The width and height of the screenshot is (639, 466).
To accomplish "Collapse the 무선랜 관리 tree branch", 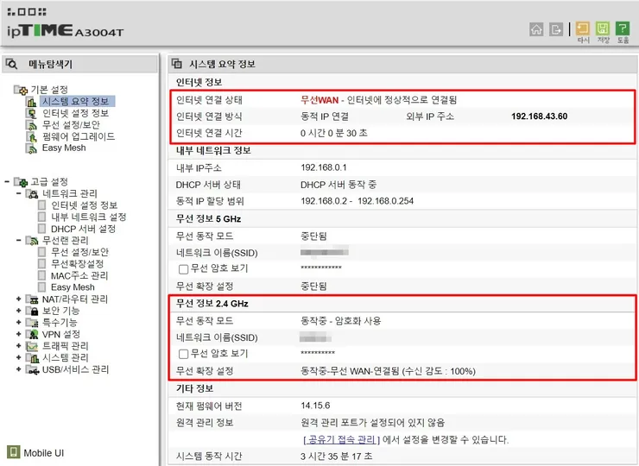I will pos(18,240).
